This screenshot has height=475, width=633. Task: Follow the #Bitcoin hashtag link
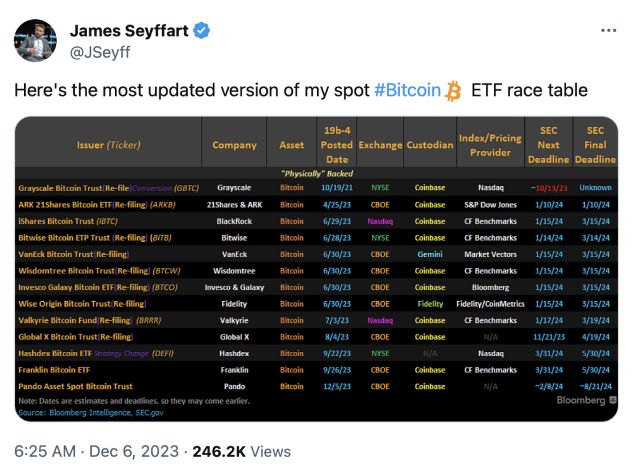tap(407, 90)
